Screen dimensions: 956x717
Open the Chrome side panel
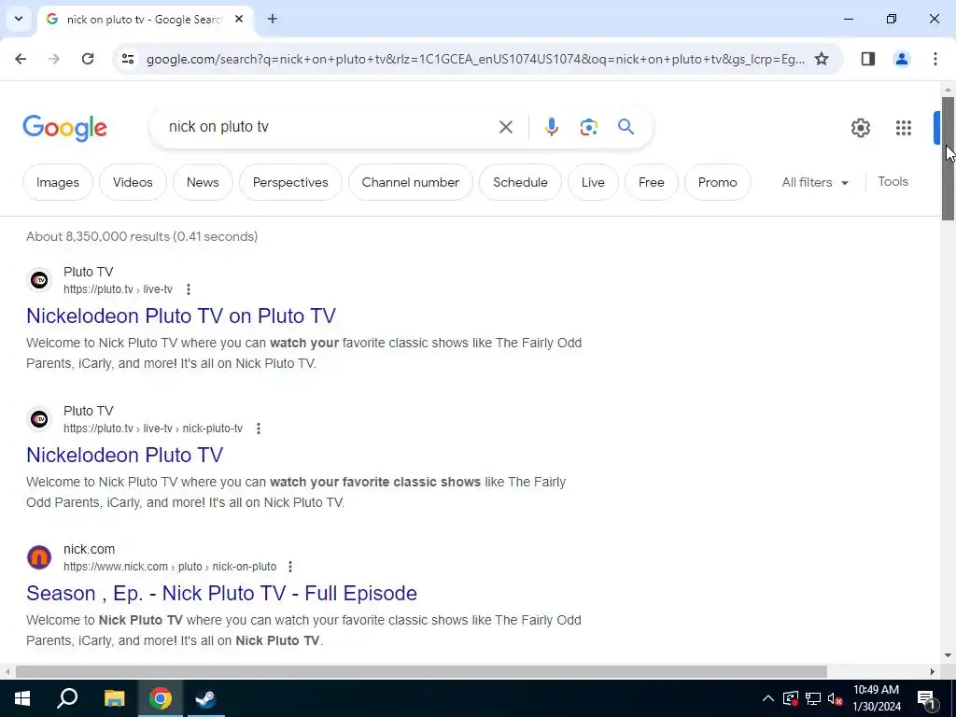(867, 59)
